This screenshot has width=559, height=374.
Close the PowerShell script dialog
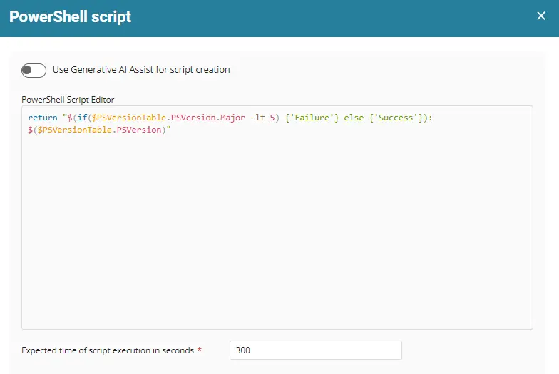(x=540, y=16)
